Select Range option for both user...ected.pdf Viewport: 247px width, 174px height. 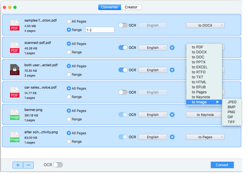coord(69,74)
